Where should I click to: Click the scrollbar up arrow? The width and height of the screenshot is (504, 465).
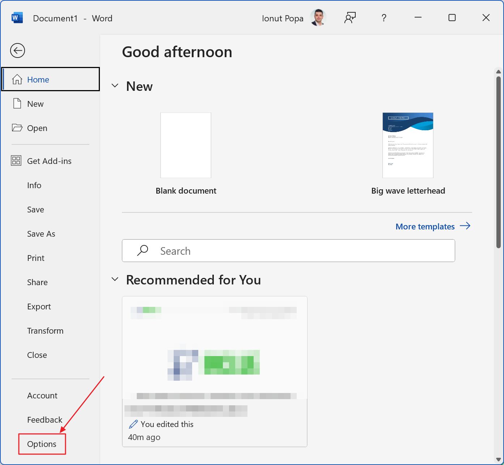pyautogui.click(x=498, y=72)
